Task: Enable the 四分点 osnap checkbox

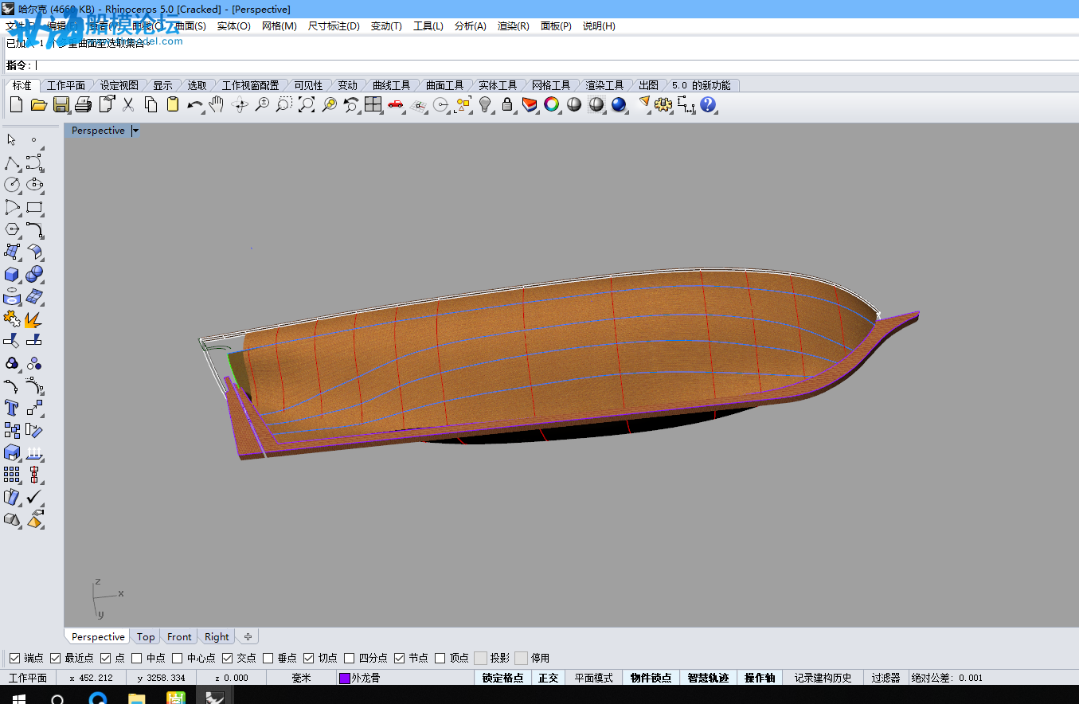Action: pyautogui.click(x=350, y=658)
